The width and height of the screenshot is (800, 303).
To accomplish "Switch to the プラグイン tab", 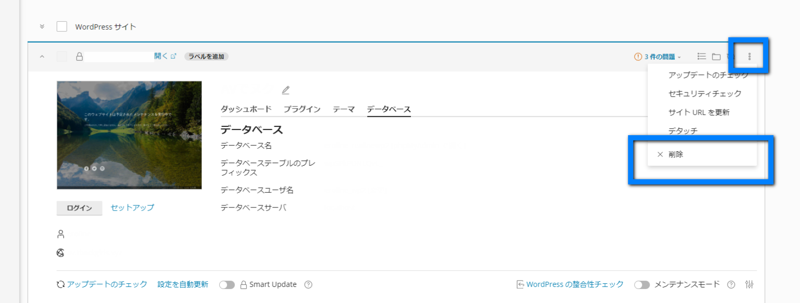I will tap(302, 109).
